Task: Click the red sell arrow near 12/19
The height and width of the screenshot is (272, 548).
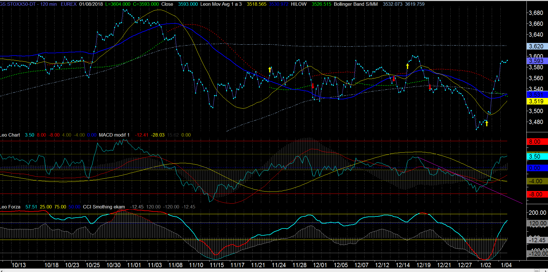Action: tap(430, 87)
